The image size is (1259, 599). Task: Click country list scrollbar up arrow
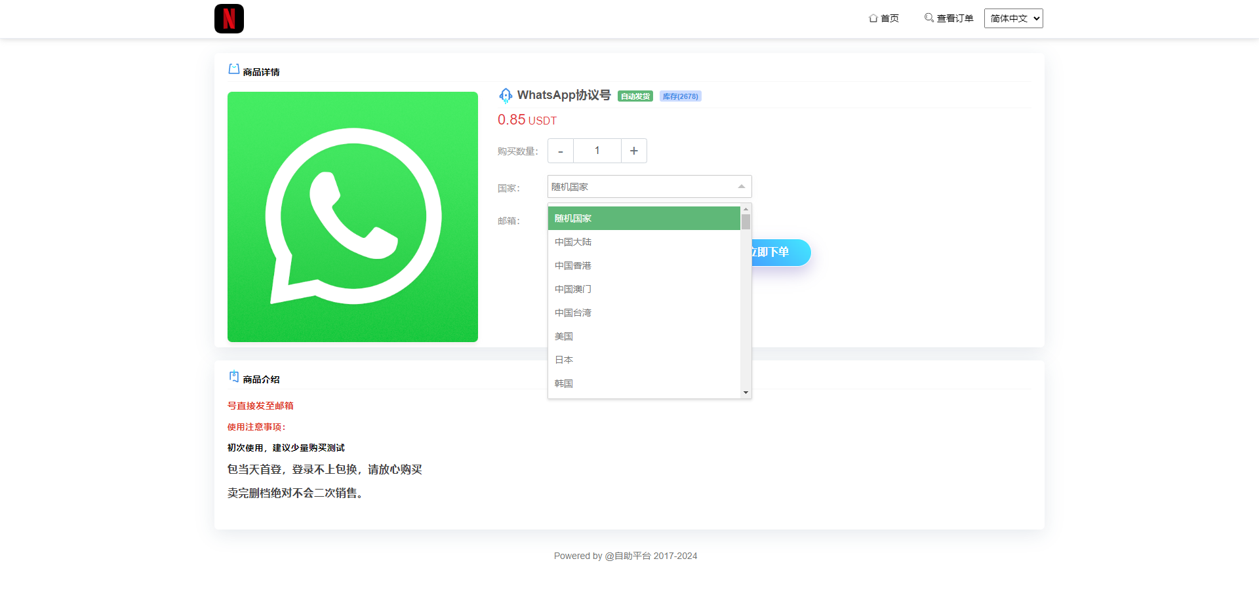click(746, 209)
